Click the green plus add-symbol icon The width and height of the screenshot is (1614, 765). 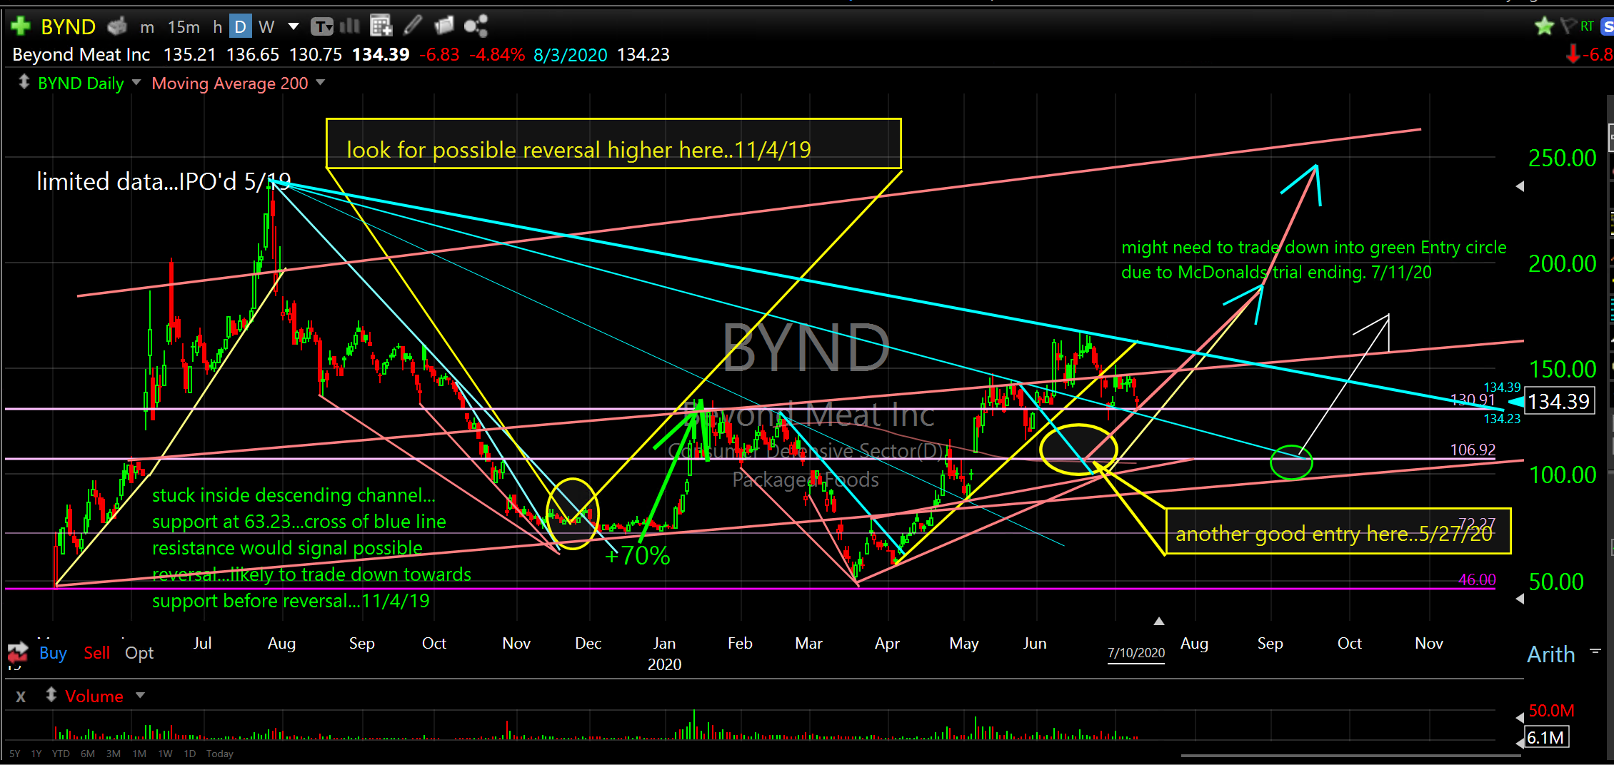[x=20, y=26]
